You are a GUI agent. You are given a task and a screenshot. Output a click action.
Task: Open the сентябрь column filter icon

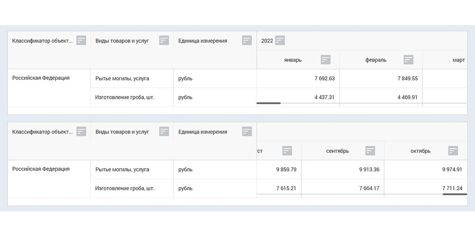pos(370,150)
